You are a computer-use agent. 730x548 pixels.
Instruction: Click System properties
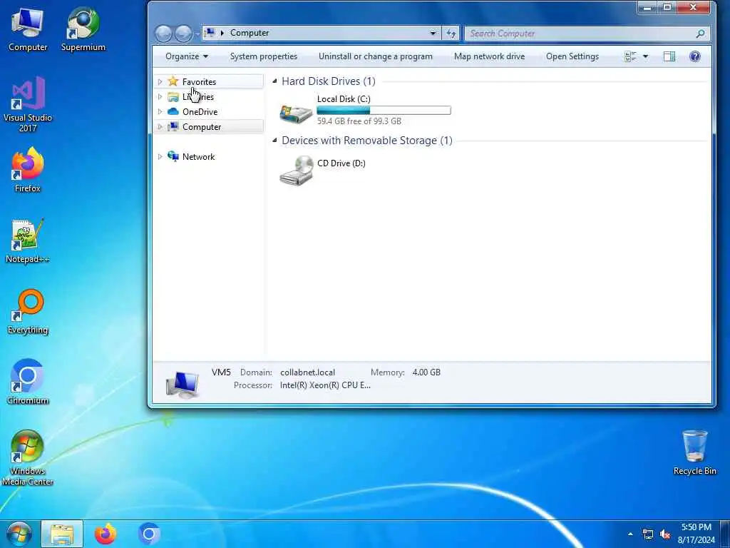click(x=264, y=56)
